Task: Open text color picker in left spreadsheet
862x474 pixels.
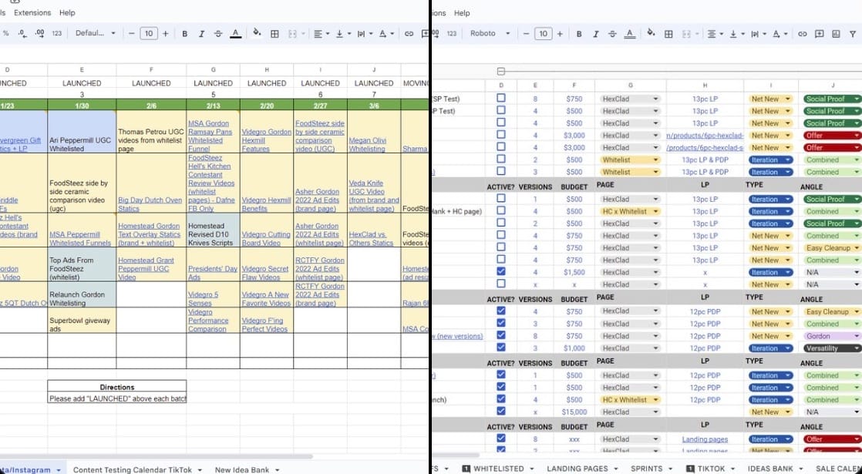Action: (235, 33)
